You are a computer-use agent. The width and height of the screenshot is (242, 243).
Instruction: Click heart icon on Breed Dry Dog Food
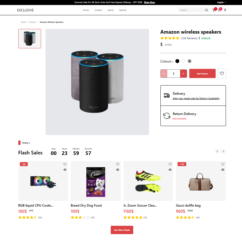(x=118, y=164)
